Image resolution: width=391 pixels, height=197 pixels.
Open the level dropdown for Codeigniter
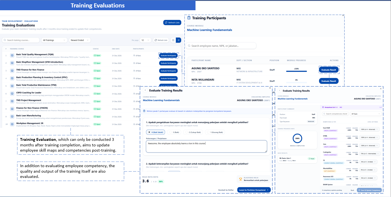370,154
